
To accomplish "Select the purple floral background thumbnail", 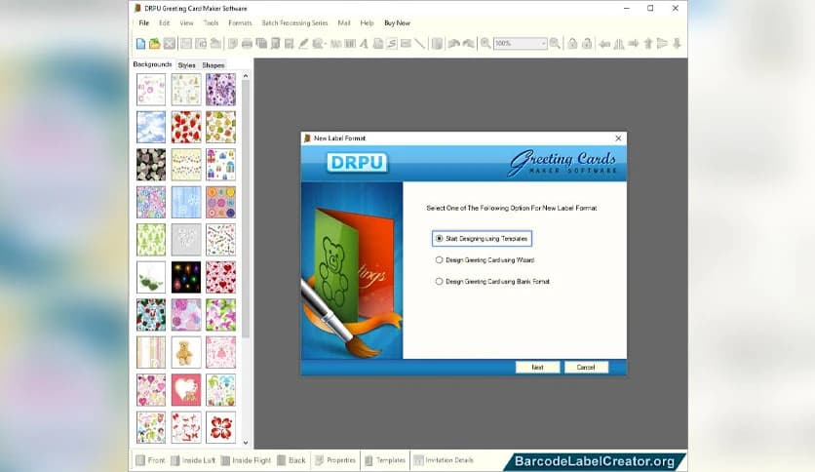I will point(220,90).
